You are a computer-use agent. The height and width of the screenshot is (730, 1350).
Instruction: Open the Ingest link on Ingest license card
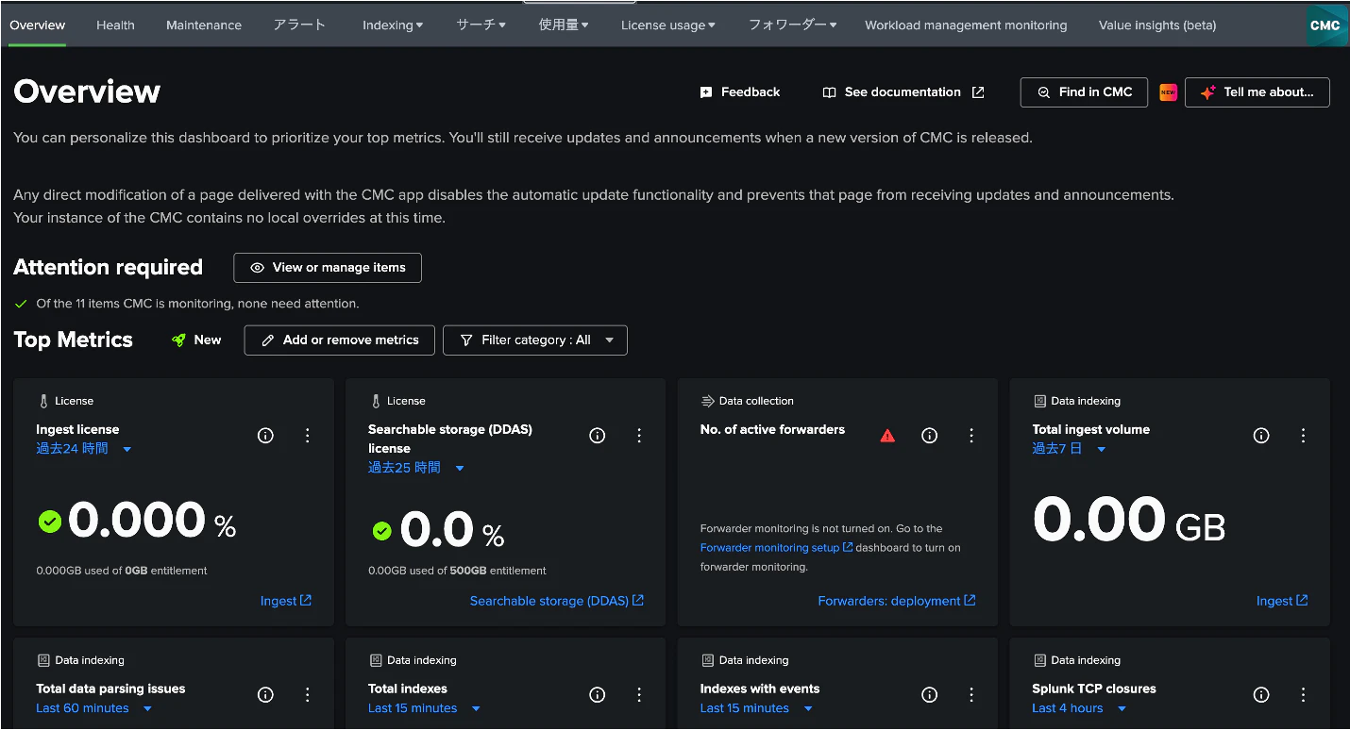pyautogui.click(x=286, y=601)
